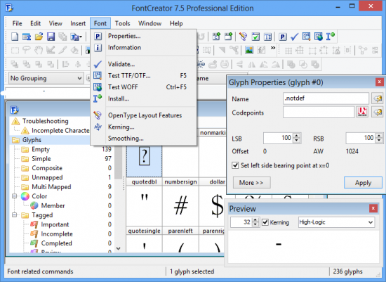Click the toolbar Font Properties P icon
This screenshot has width=386, height=282.
tap(283, 37)
